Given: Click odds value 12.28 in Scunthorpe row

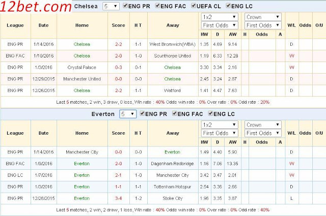Looking at the screenshot, I should [232, 56].
